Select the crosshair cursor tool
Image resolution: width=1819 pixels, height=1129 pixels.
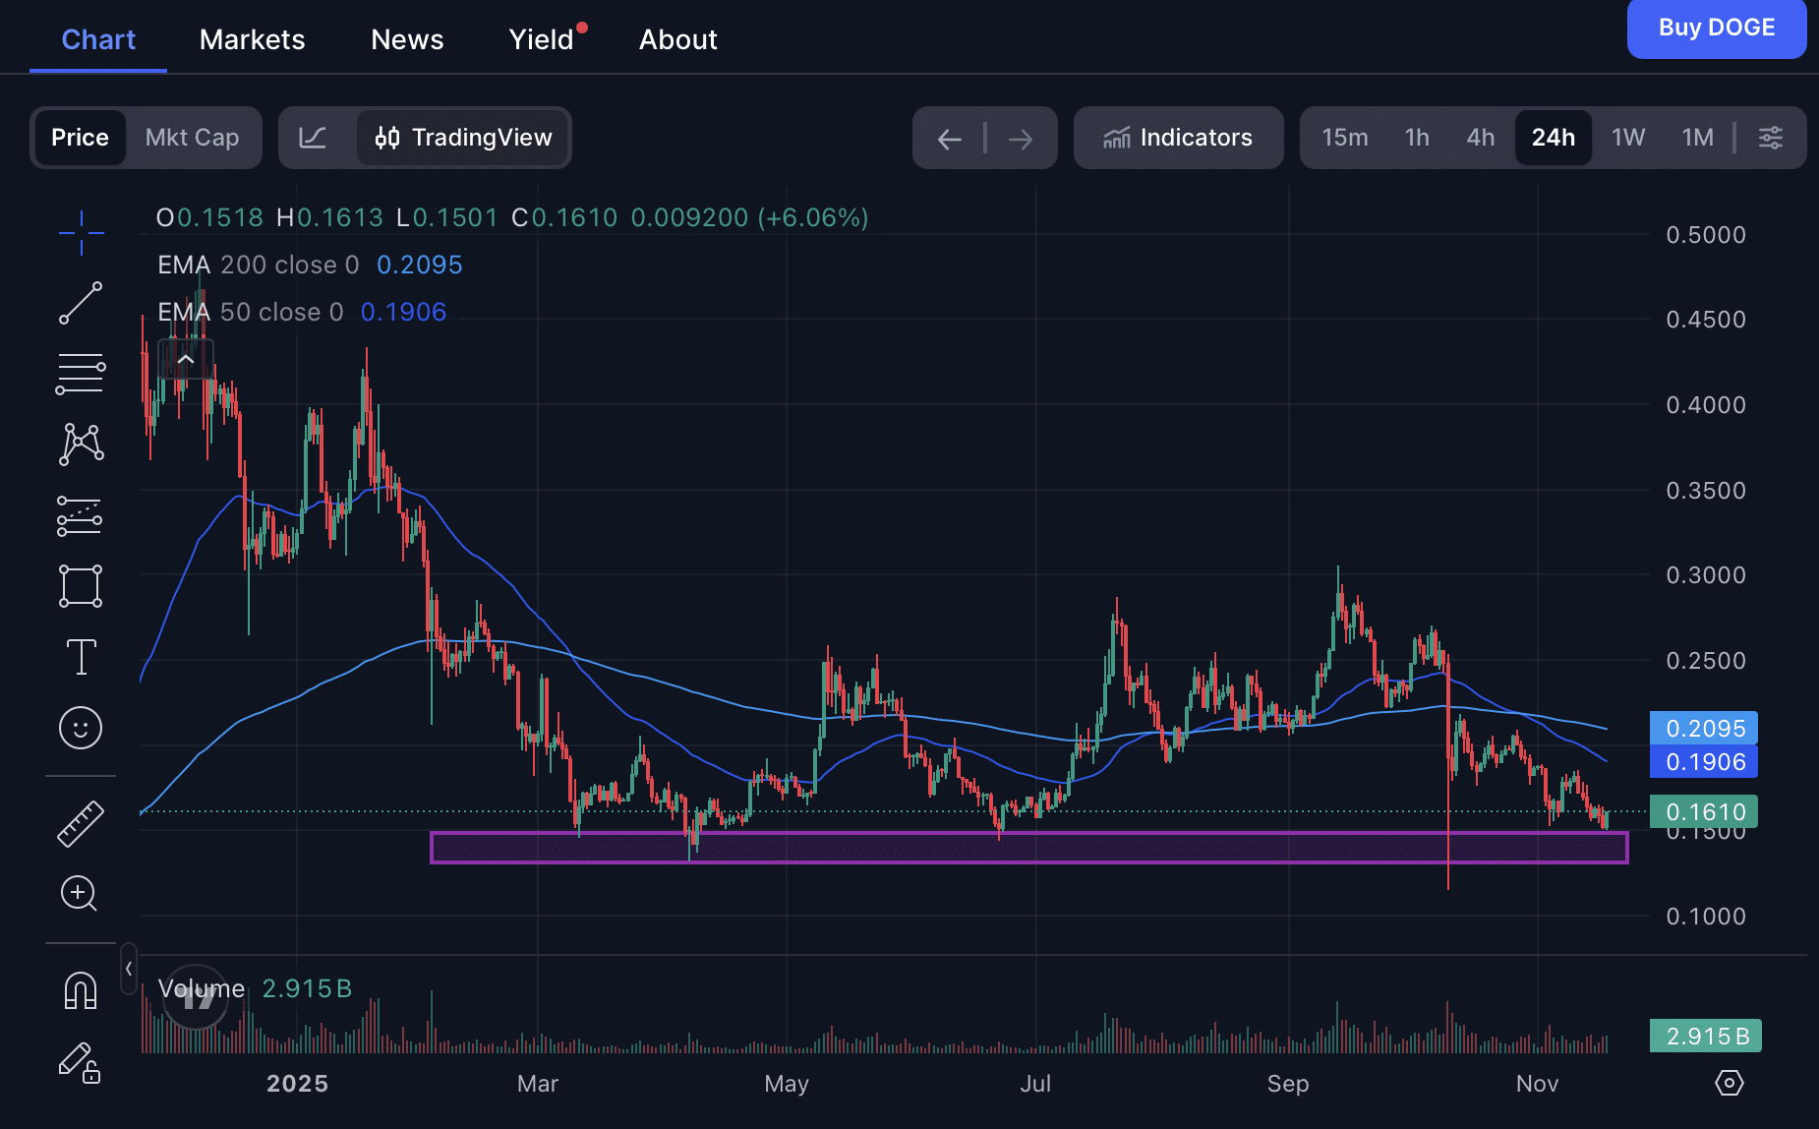click(x=81, y=233)
